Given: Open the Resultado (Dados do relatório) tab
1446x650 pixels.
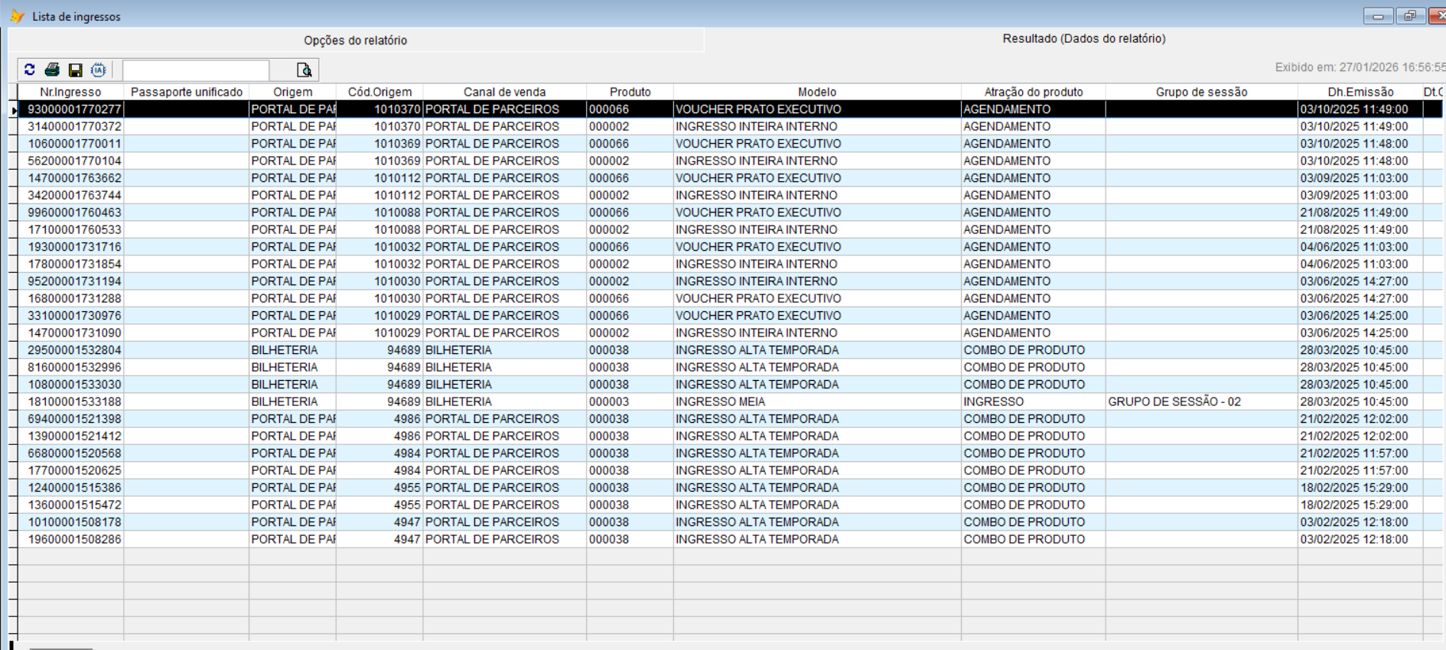Looking at the screenshot, I should tap(1083, 38).
